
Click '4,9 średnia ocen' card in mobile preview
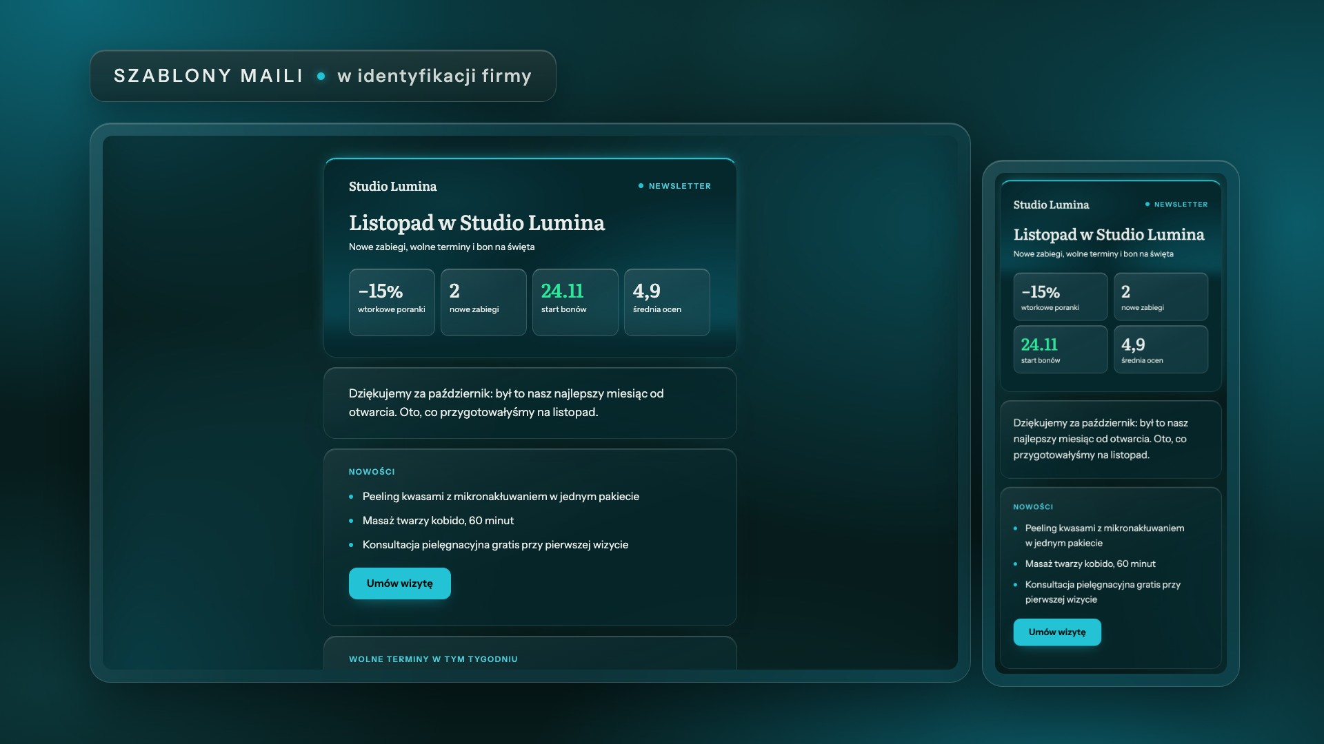1161,349
